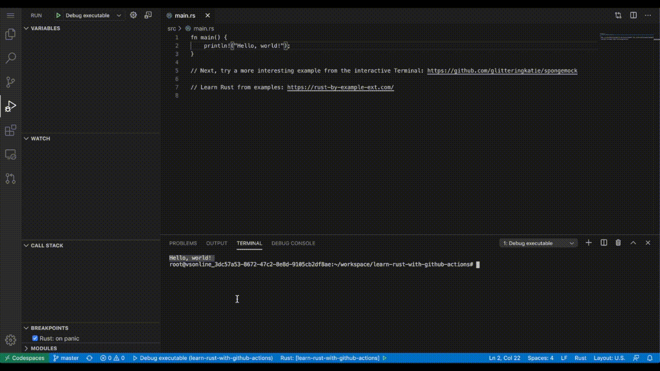Open the GitHub Pull Requests view
The width and height of the screenshot is (660, 371).
click(10, 178)
